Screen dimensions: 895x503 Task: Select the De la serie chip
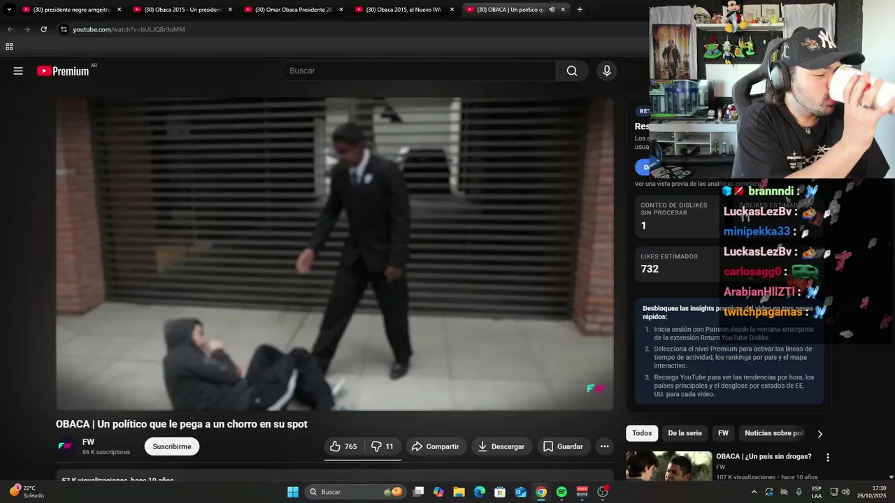(685, 433)
